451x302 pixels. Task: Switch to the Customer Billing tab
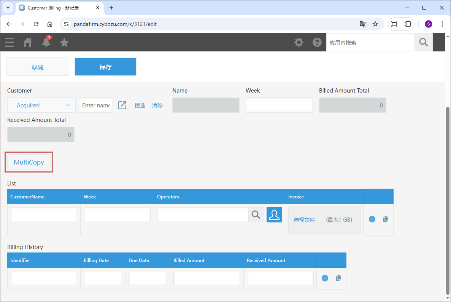(x=57, y=8)
